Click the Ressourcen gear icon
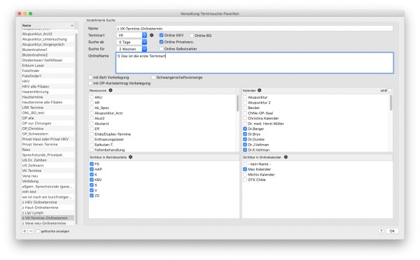420x260 pixels. click(x=111, y=90)
